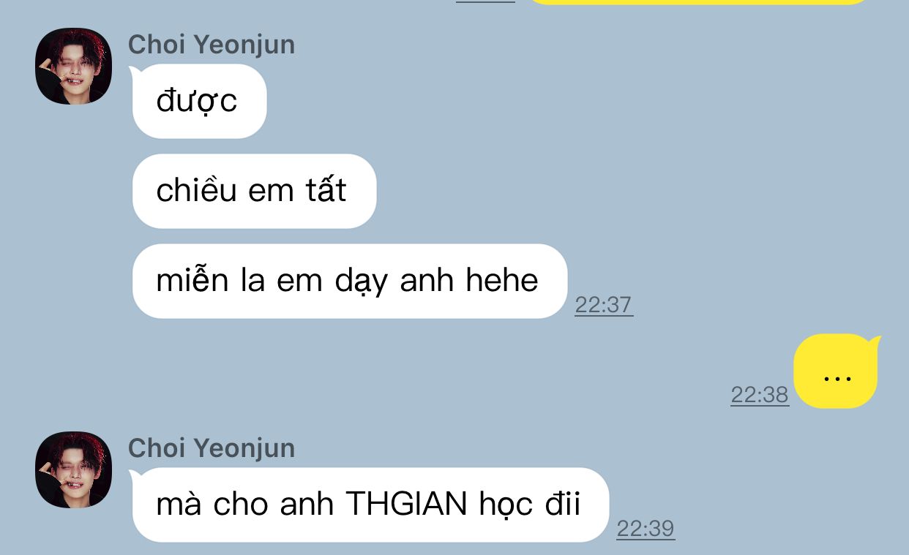This screenshot has height=555, width=909.
Task: Click the cut-off underlined timestamp at the top
Action: pos(485,1)
